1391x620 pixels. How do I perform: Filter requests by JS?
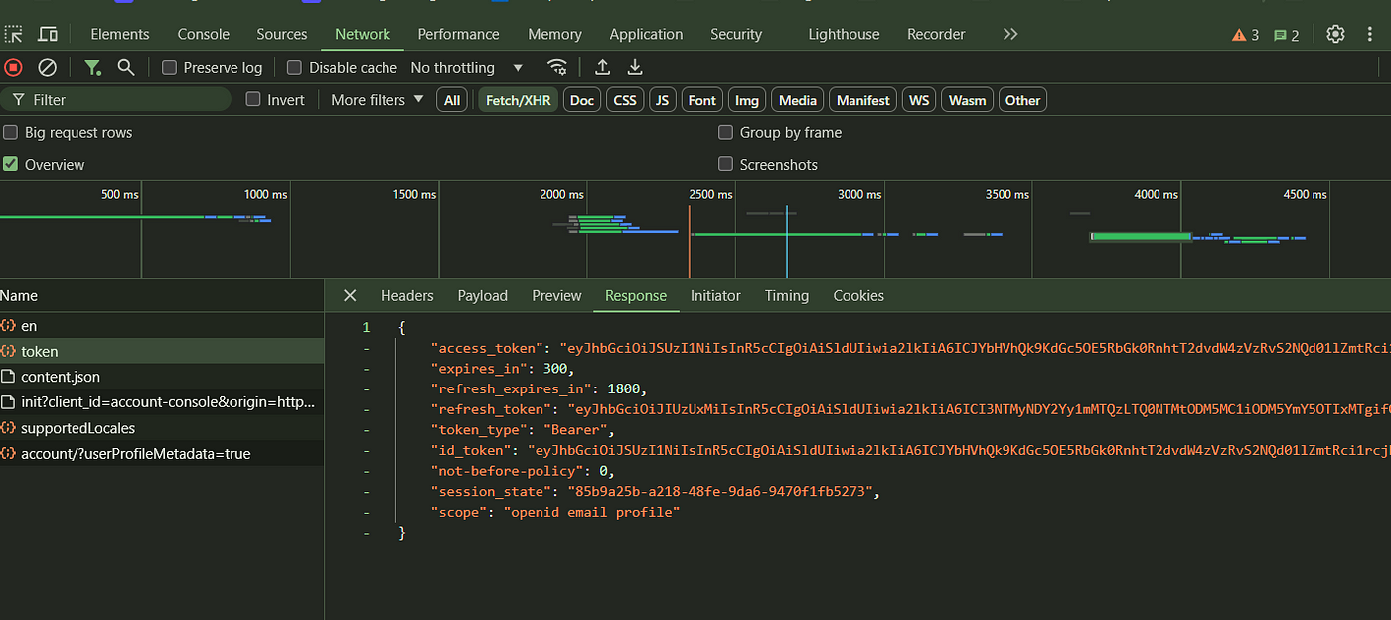pos(662,100)
